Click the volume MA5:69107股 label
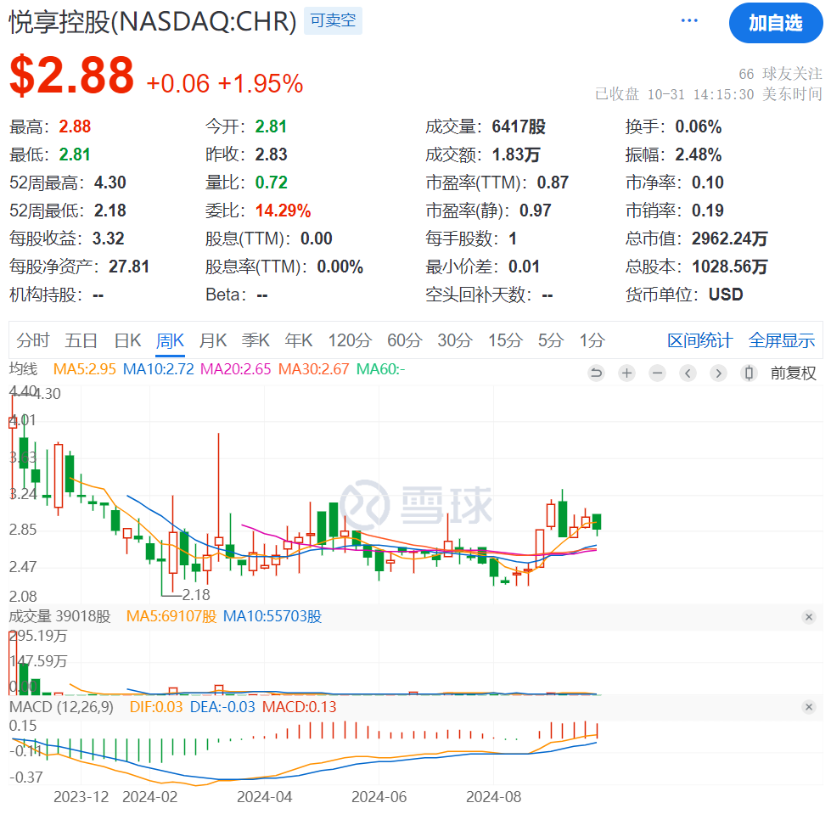The width and height of the screenshot is (831, 814). 171,616
